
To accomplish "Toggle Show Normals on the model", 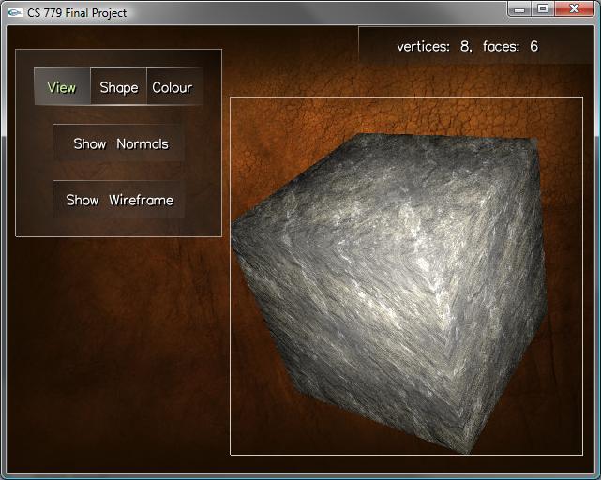I will (x=120, y=143).
